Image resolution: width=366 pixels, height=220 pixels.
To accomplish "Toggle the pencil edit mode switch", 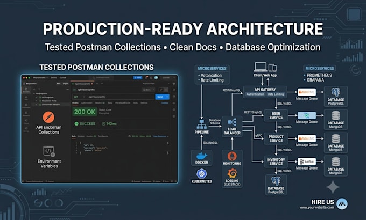I will [164, 90].
